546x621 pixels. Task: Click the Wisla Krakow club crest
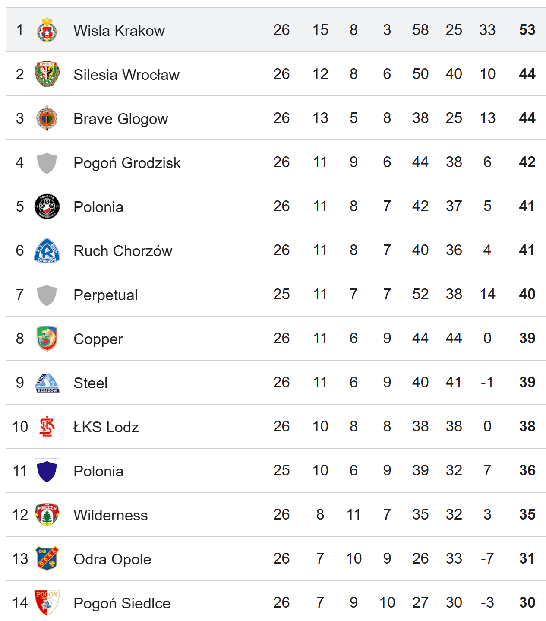[47, 30]
